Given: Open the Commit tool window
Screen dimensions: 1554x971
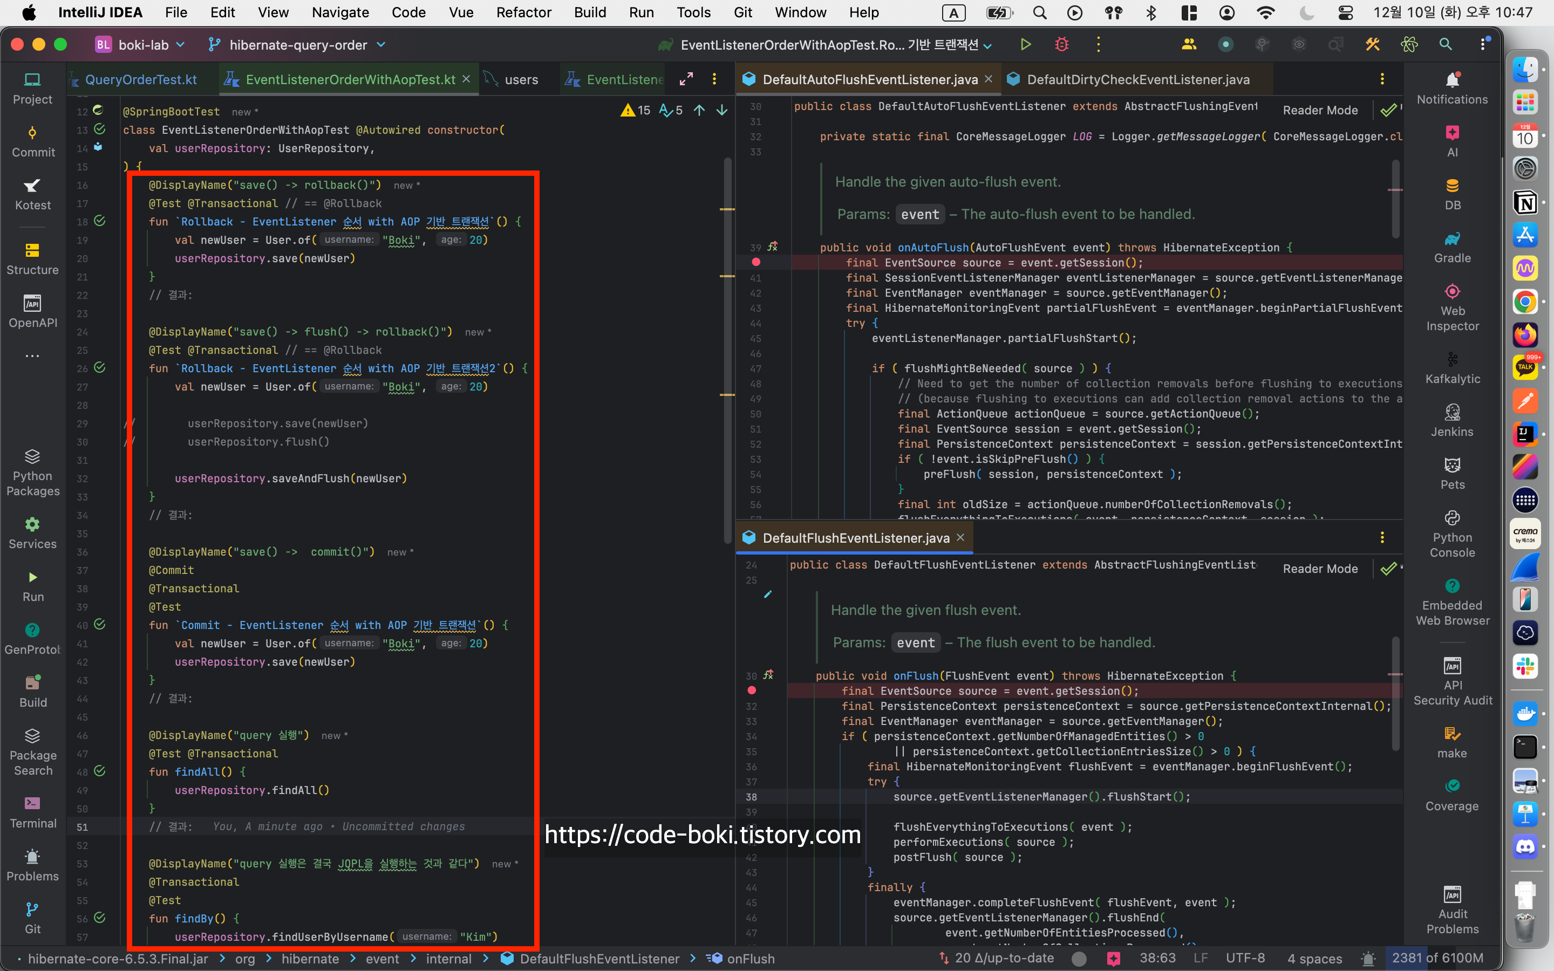Looking at the screenshot, I should (33, 141).
